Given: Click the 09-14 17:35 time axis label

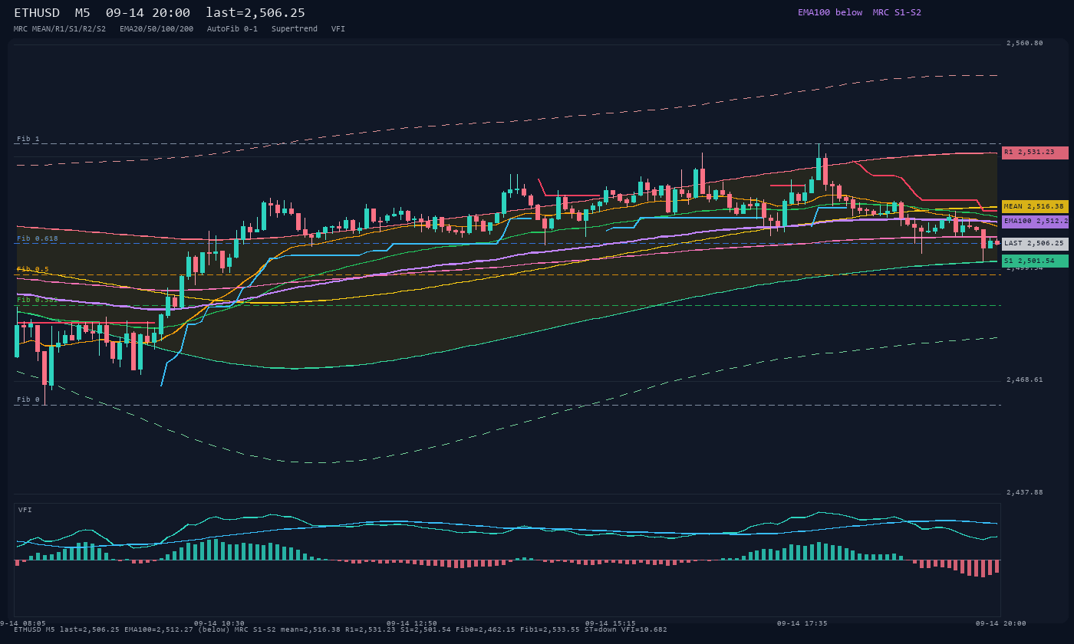Looking at the screenshot, I should (x=802, y=623).
